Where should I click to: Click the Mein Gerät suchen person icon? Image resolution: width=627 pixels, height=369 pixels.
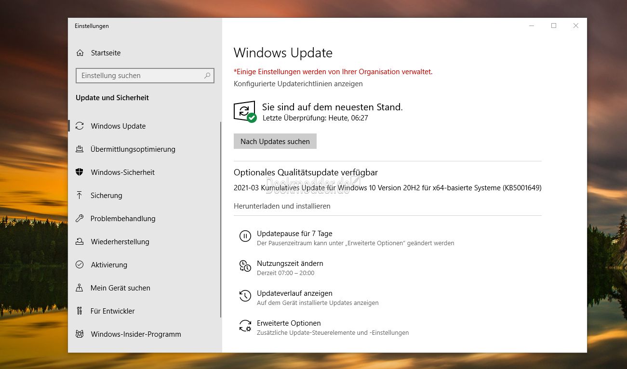(x=80, y=288)
